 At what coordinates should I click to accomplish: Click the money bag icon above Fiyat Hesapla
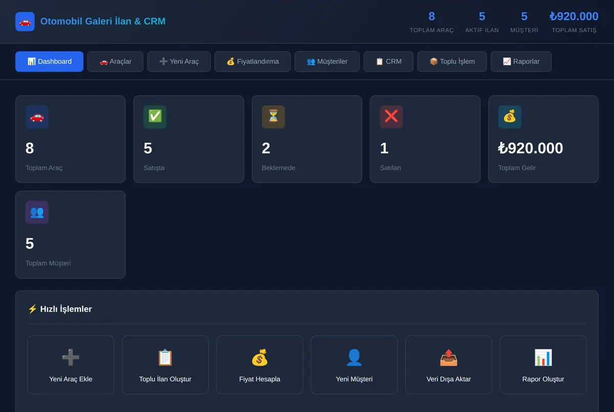tap(260, 357)
